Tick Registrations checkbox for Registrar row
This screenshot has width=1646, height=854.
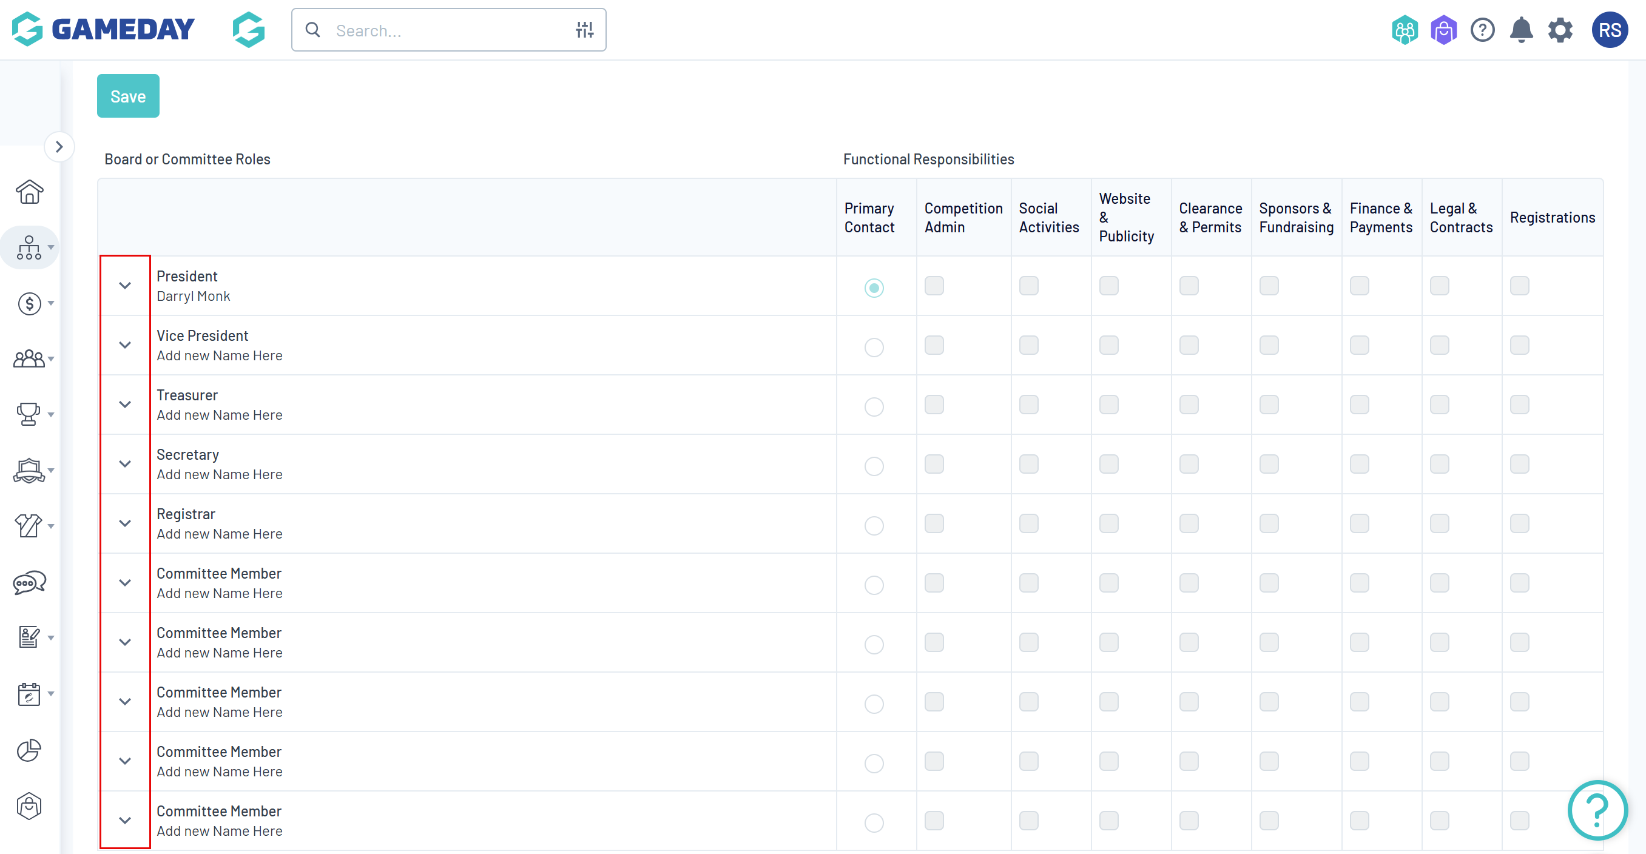[x=1519, y=523]
